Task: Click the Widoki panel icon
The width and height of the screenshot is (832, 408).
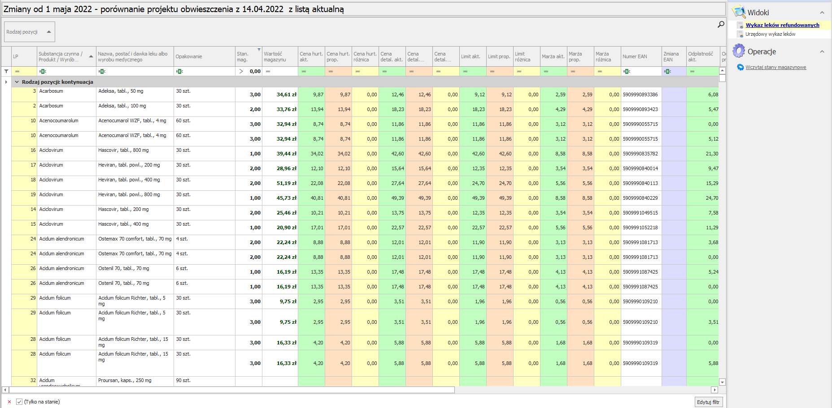Action: 738,12
